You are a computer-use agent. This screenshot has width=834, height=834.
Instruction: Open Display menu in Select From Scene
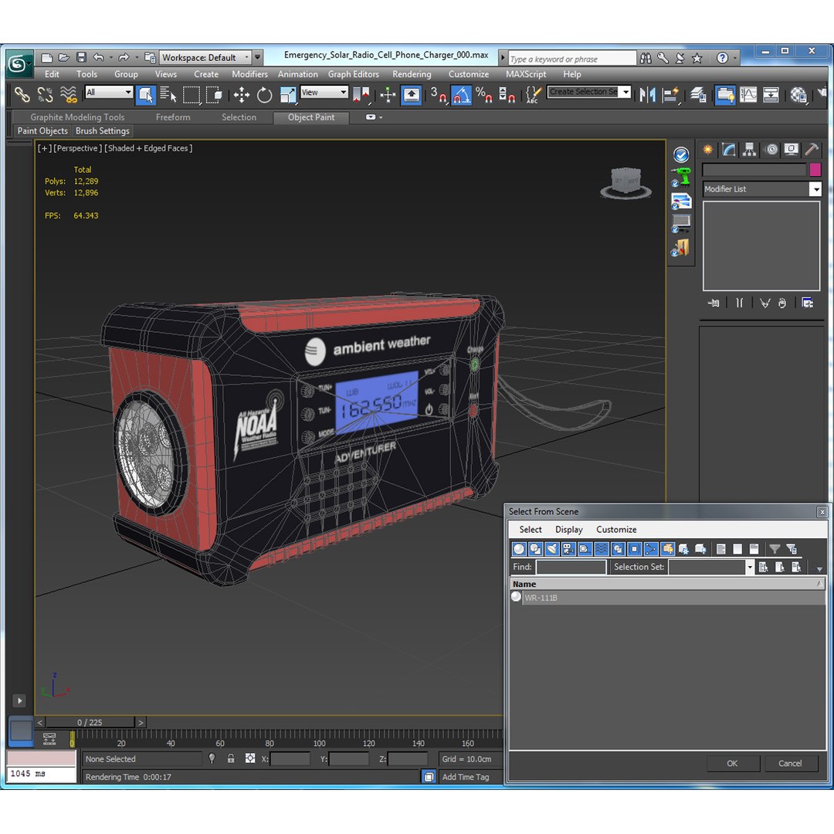tap(568, 530)
